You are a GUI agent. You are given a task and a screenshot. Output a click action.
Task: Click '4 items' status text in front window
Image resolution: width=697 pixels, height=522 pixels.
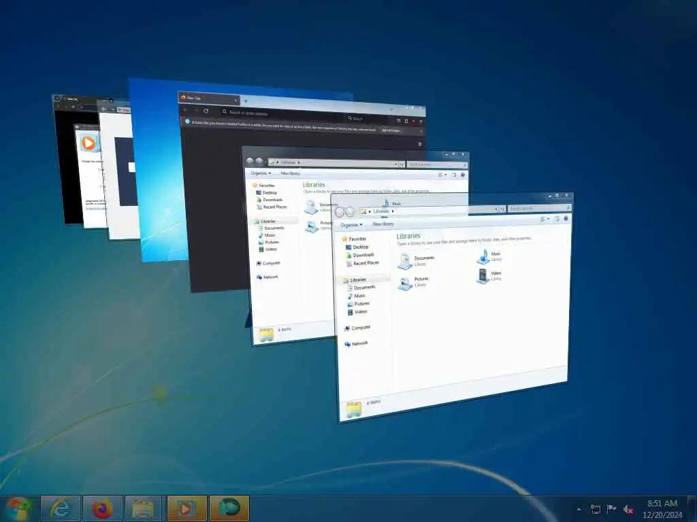374,402
